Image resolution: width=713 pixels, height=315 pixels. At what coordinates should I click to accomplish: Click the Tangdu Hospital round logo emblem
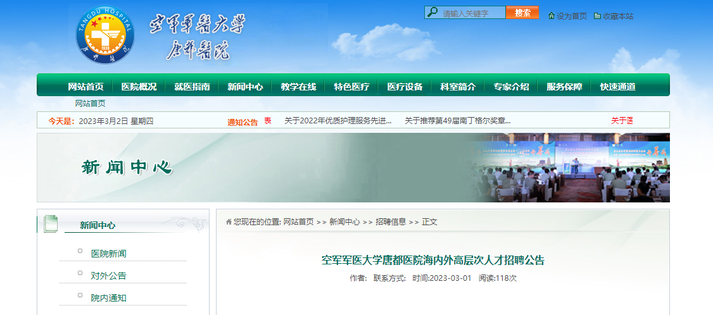(x=106, y=35)
